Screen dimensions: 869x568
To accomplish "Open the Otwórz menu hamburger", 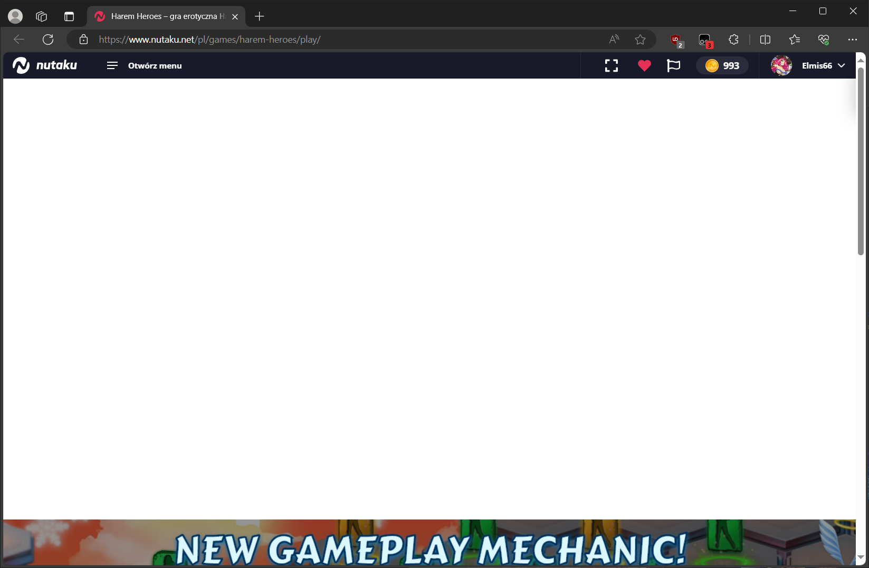I will point(144,65).
